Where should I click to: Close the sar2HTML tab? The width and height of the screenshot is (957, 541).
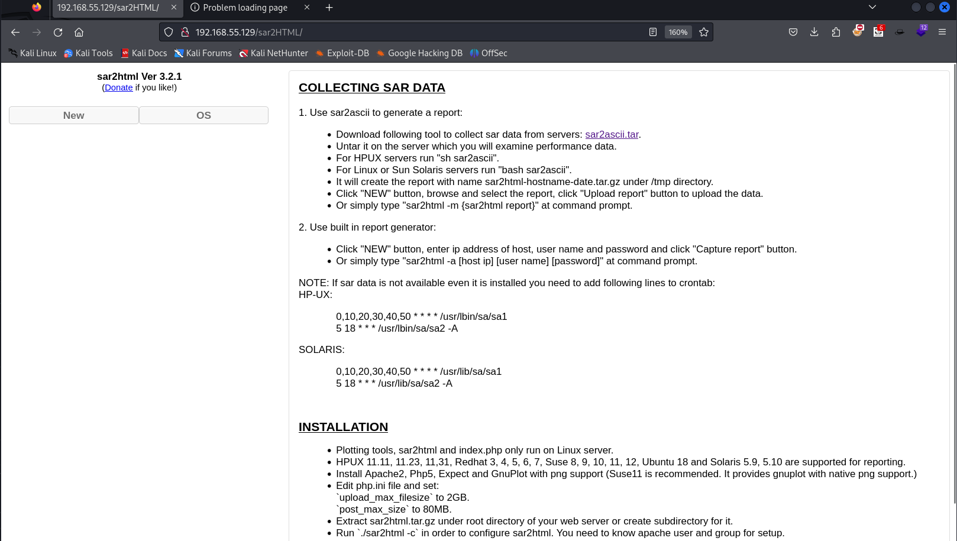(174, 8)
